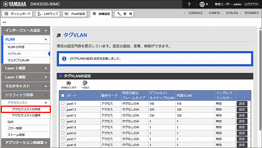This screenshot has width=262, height=148.
Task: Expand the Layer 3 機能 section
Action: [x=25, y=77]
